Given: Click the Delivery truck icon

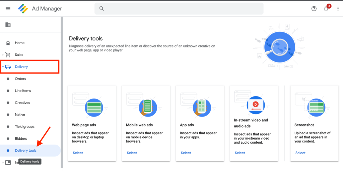Looking at the screenshot, I should tap(8, 67).
